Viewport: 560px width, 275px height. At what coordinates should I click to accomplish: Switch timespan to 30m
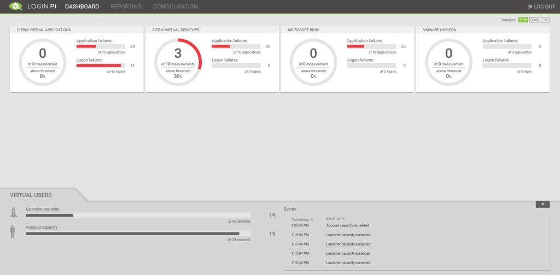(534, 20)
